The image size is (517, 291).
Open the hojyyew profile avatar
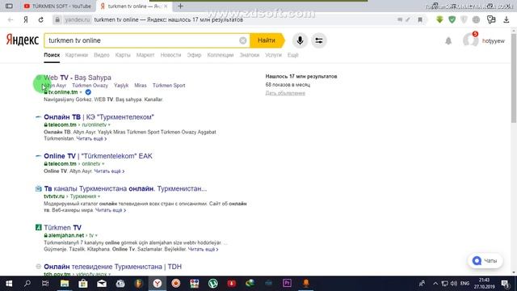pos(470,40)
